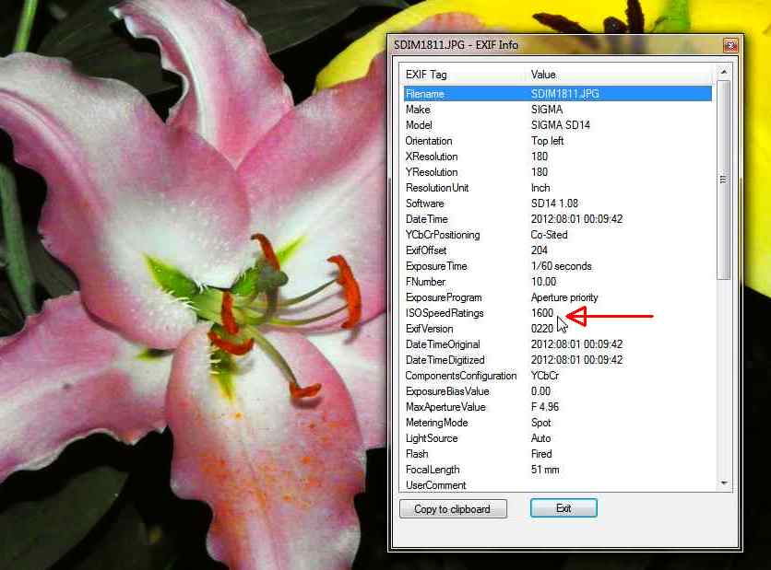
Task: Select the UserComment row
Action: coord(558,485)
